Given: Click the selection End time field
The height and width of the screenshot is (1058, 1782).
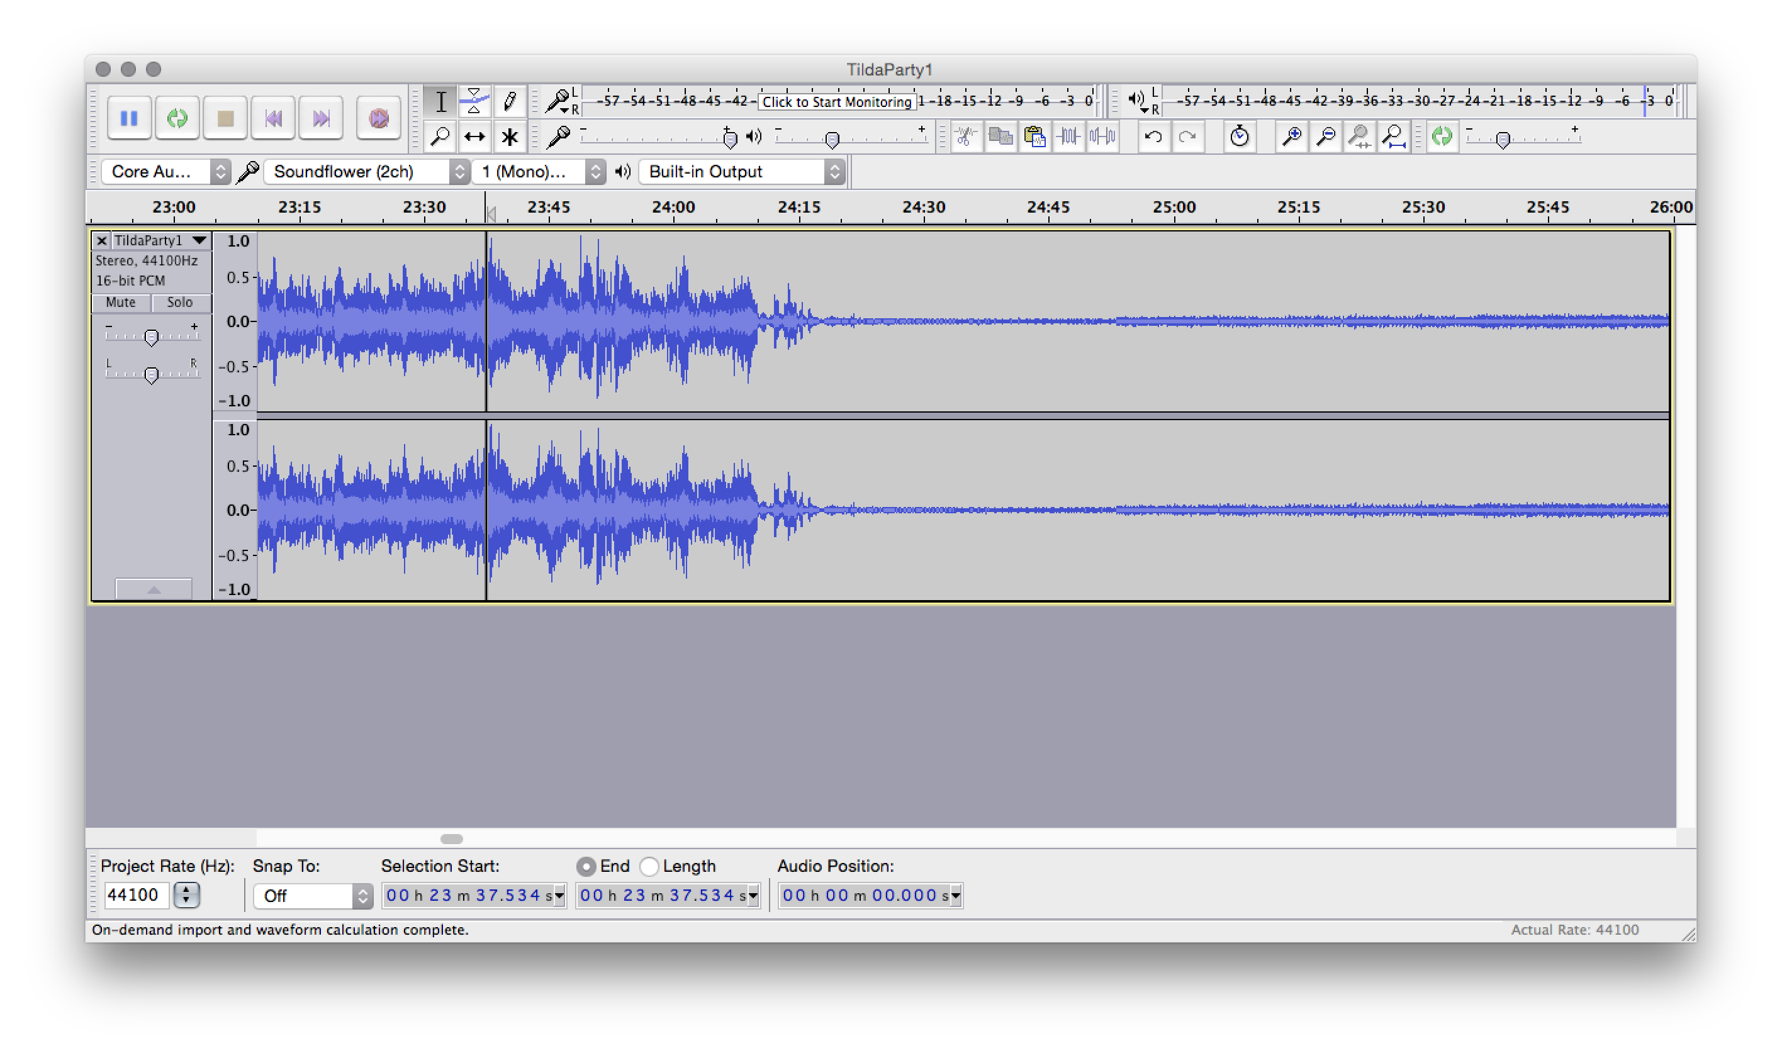Looking at the screenshot, I should (x=662, y=896).
